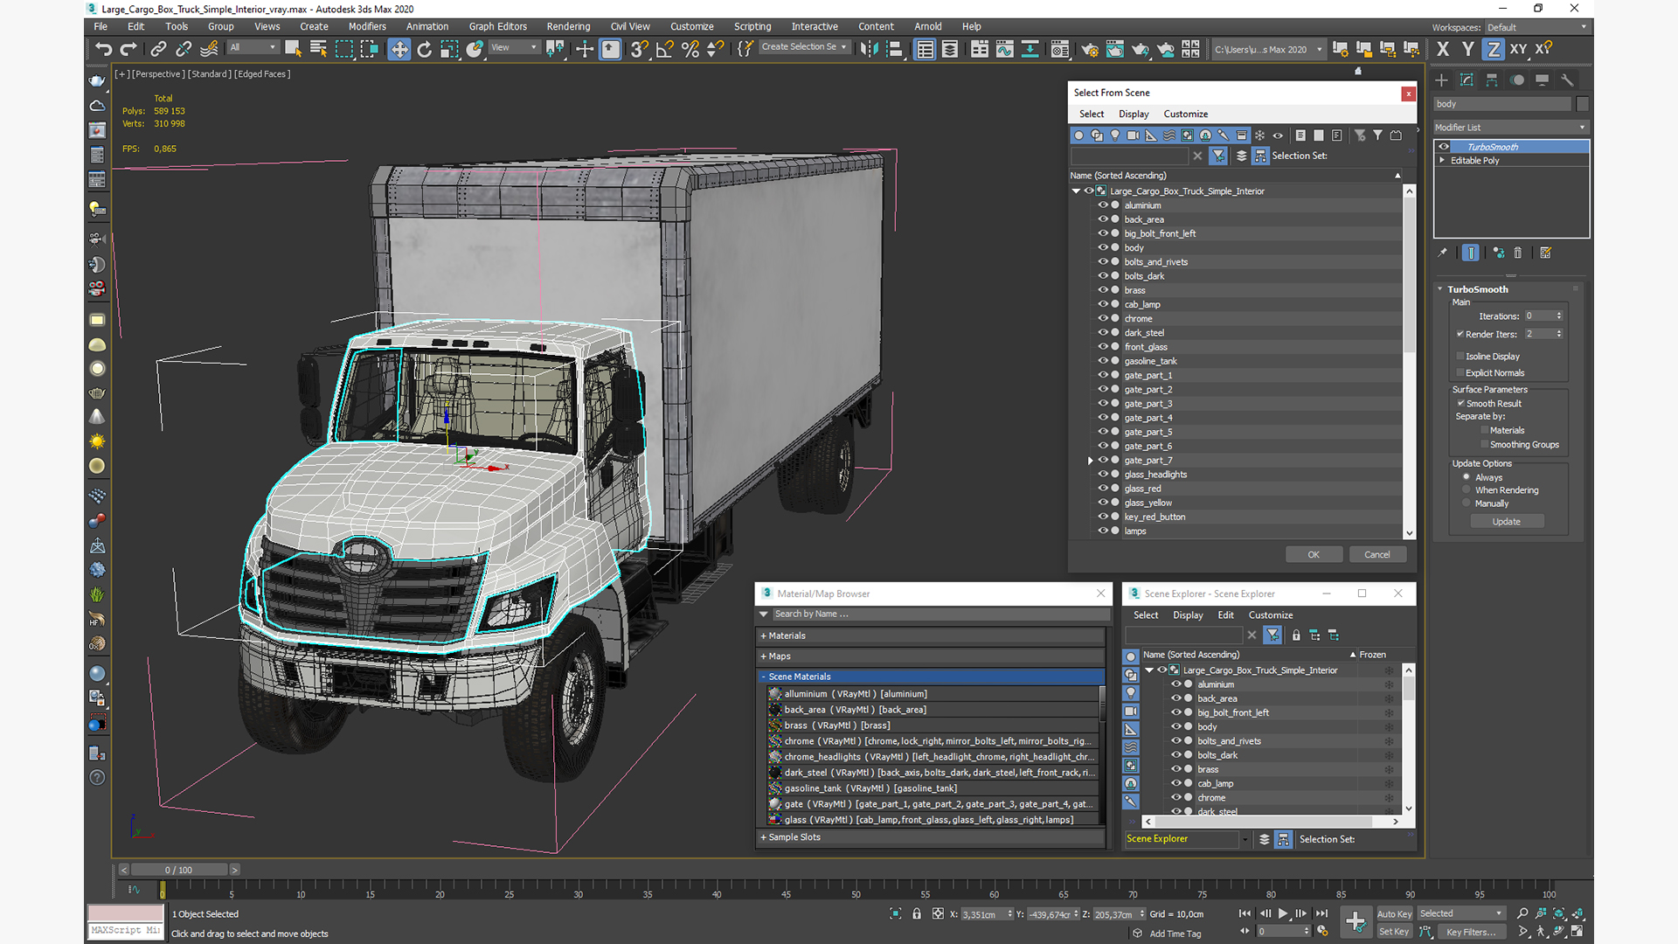Select the Select and Rotate tool
Viewport: 1678px width, 944px height.
[x=424, y=50]
